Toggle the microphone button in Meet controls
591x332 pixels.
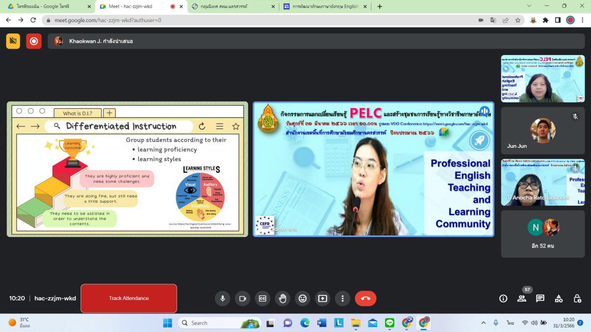(223, 298)
